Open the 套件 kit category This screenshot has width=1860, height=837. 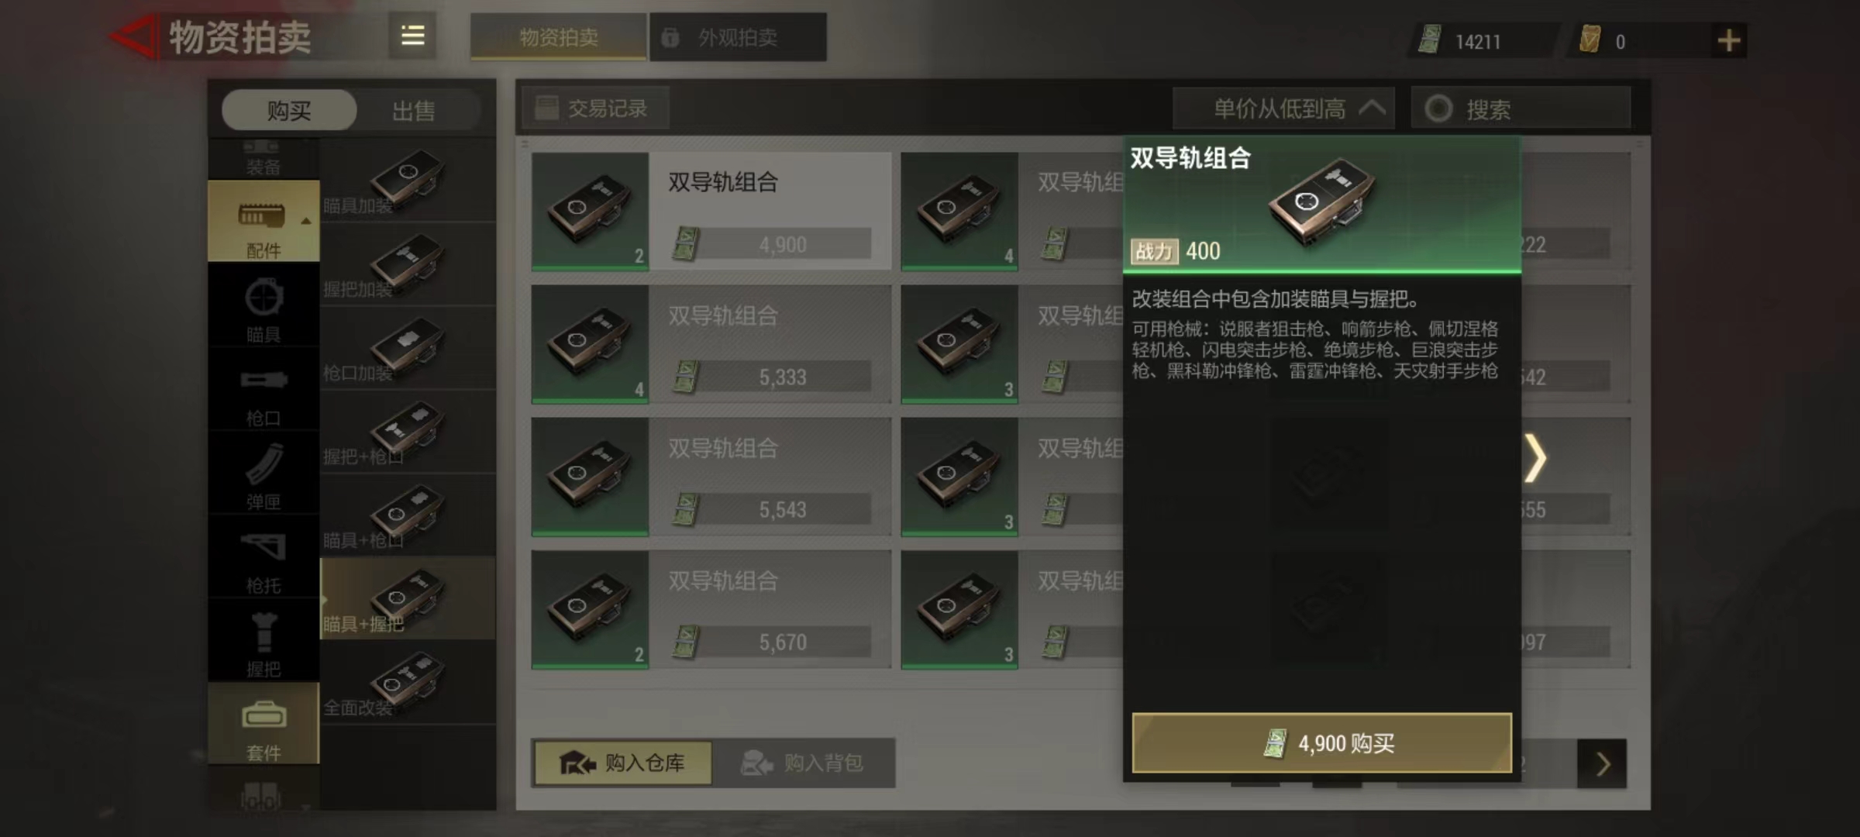click(x=263, y=724)
